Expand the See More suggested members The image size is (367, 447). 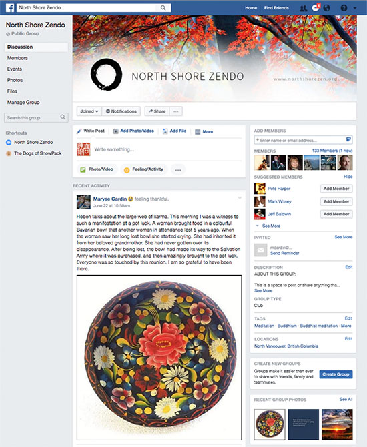tap(268, 226)
